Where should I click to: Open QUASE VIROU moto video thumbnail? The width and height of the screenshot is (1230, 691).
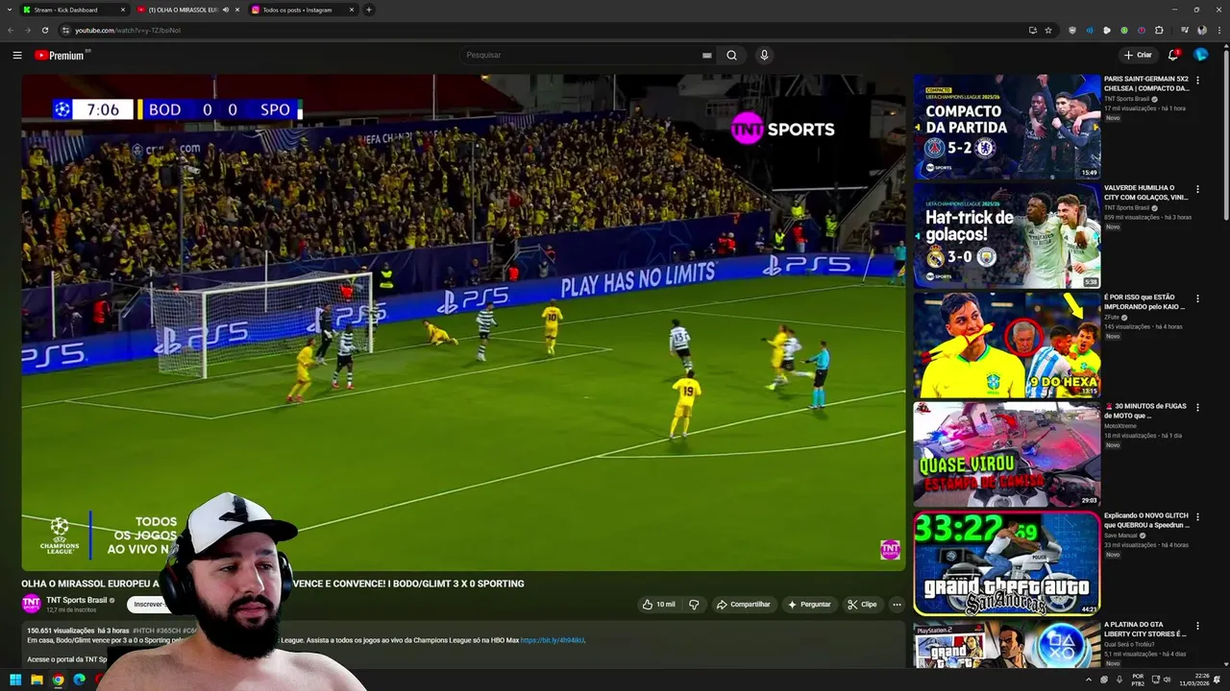point(1006,454)
